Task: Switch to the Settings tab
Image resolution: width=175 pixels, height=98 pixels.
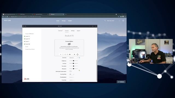Action: (73, 31)
